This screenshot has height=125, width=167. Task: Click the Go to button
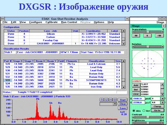click(x=157, y=110)
